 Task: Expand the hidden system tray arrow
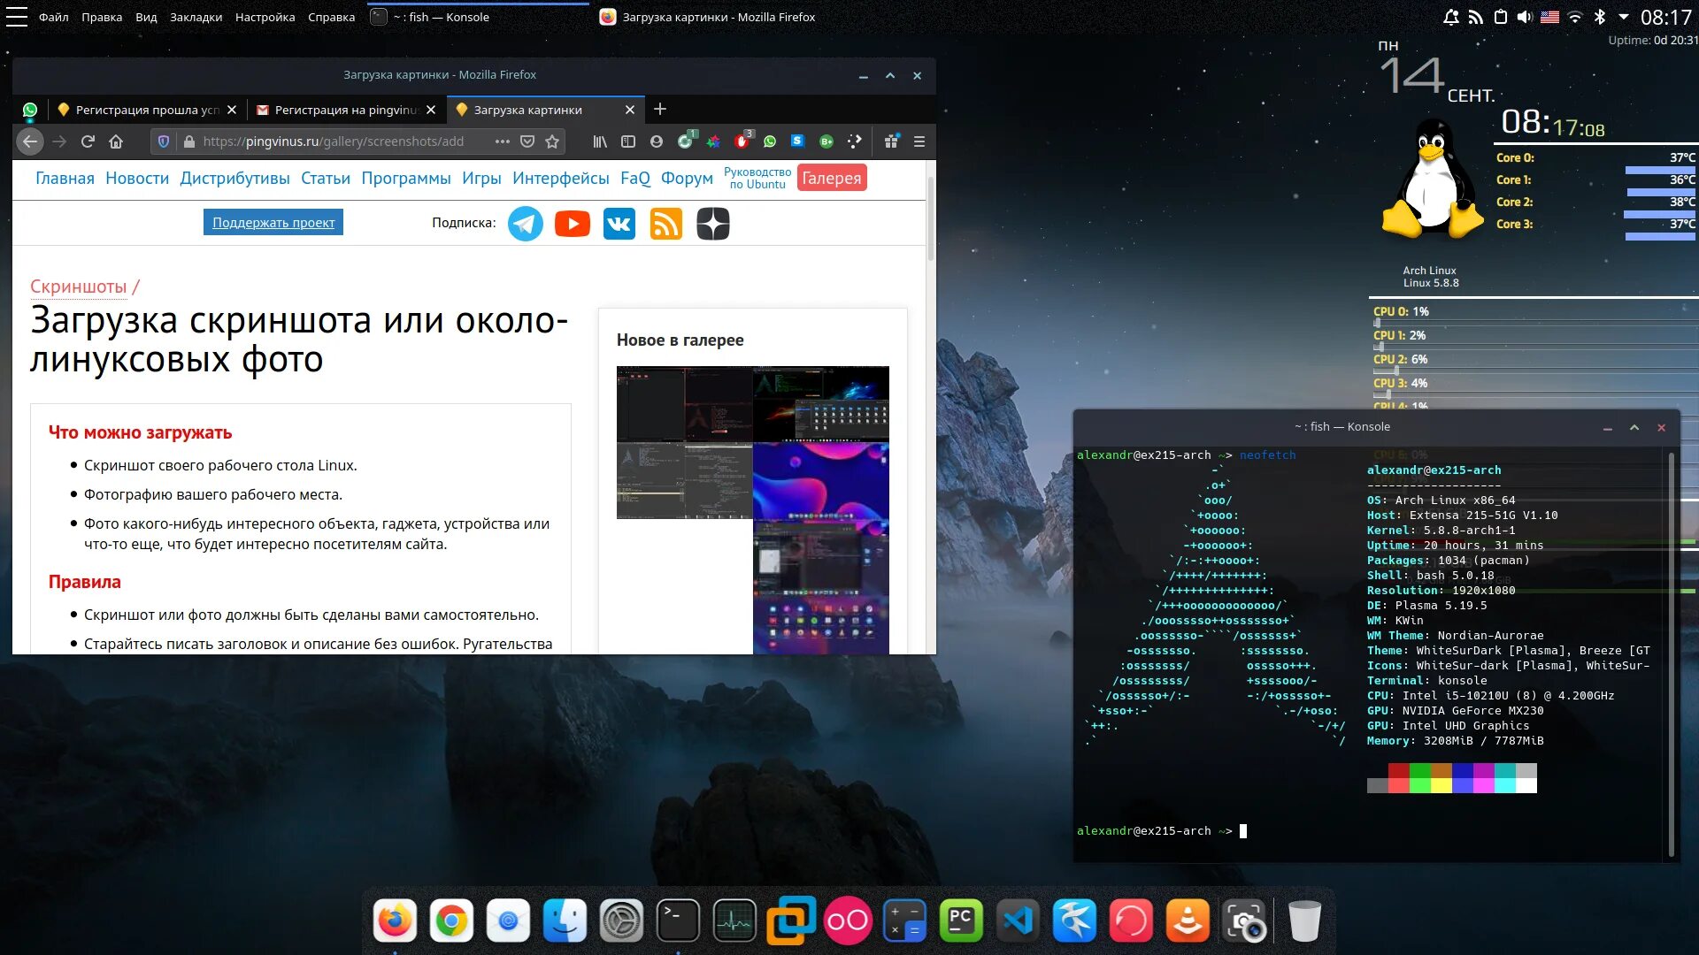pos(1624,17)
